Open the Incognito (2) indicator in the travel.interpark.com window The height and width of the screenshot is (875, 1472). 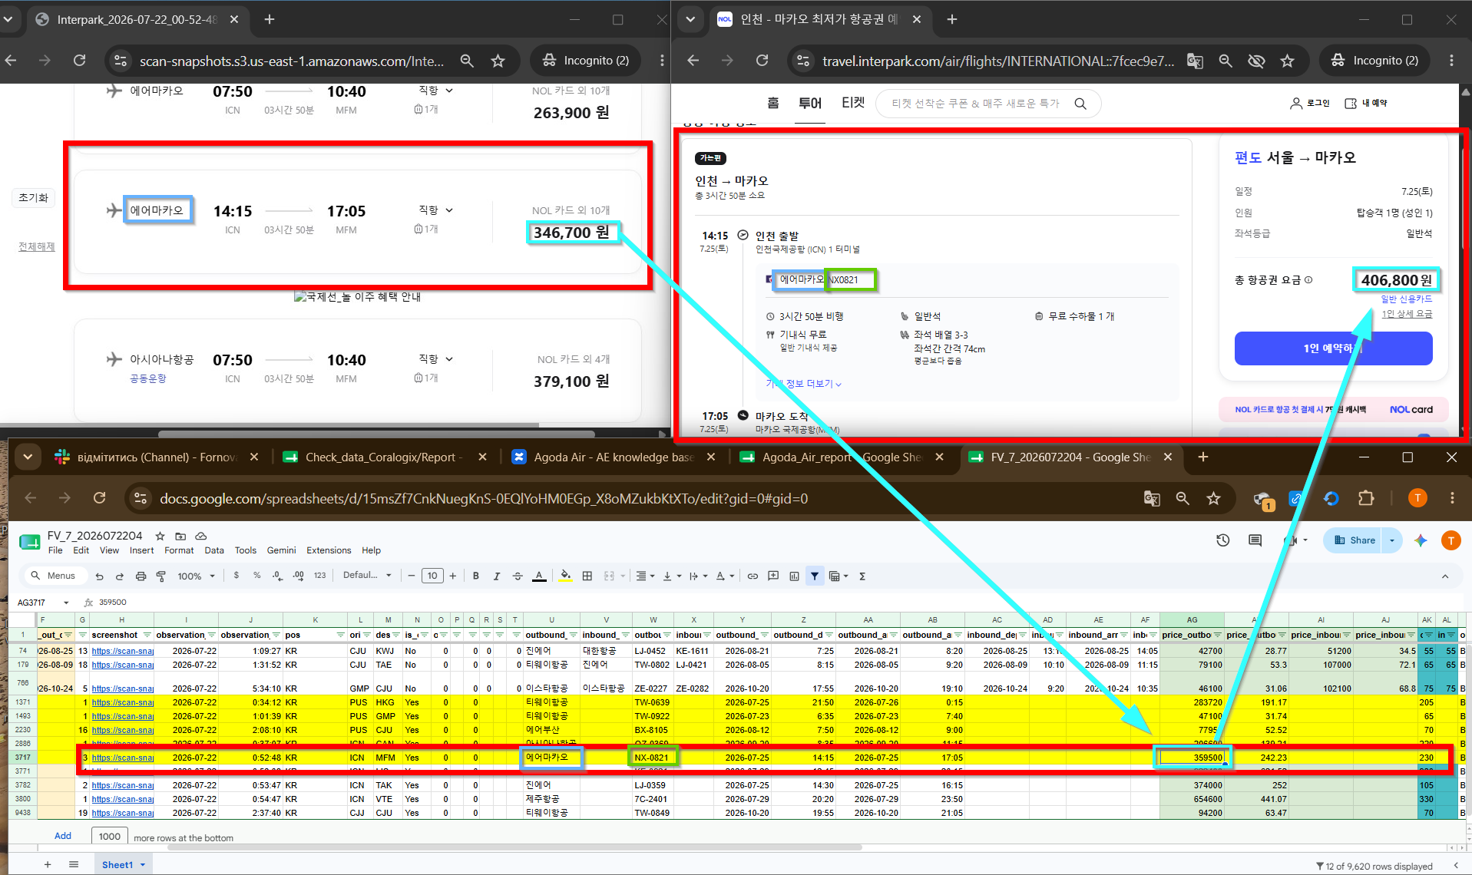[x=1374, y=61]
